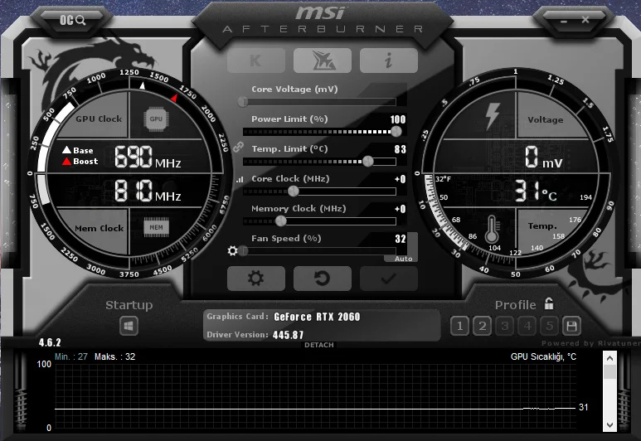Open the information i button
Viewport: 641px width, 441px height.
coord(389,61)
